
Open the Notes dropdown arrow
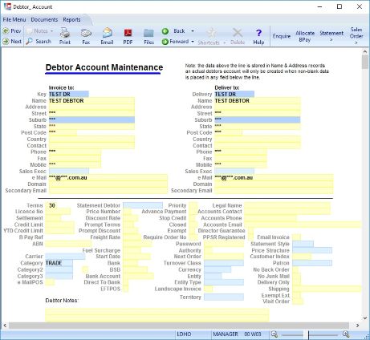tap(51, 31)
